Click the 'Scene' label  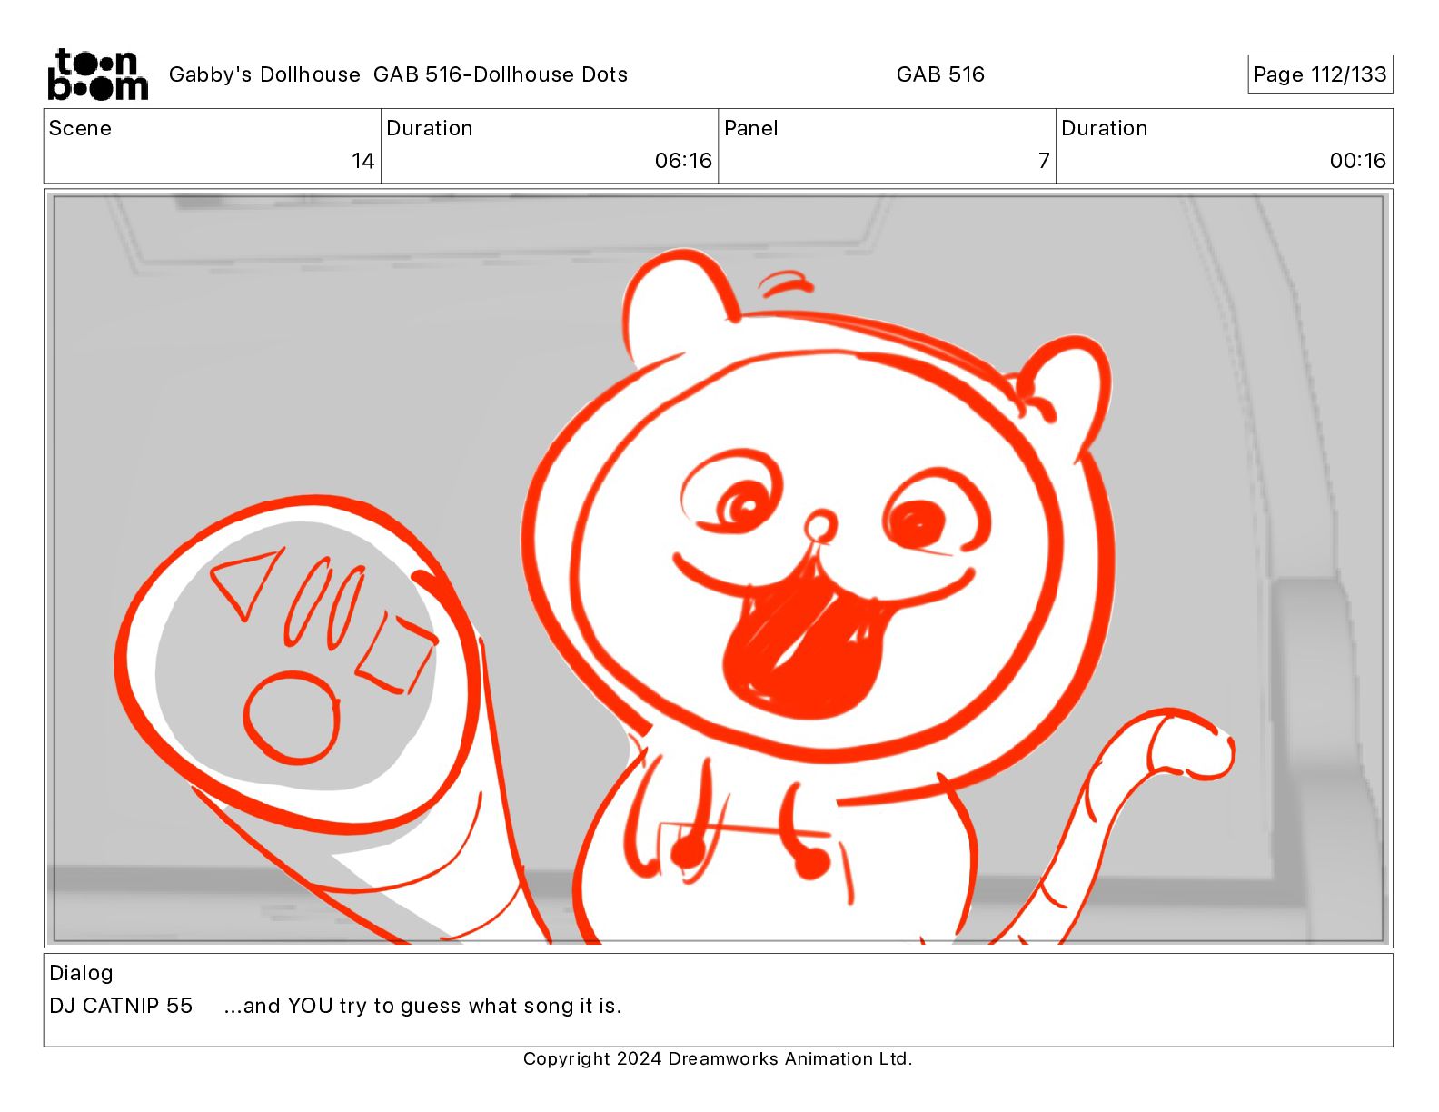(x=80, y=128)
